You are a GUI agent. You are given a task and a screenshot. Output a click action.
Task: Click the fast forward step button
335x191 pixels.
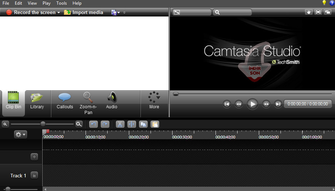coord(266,104)
